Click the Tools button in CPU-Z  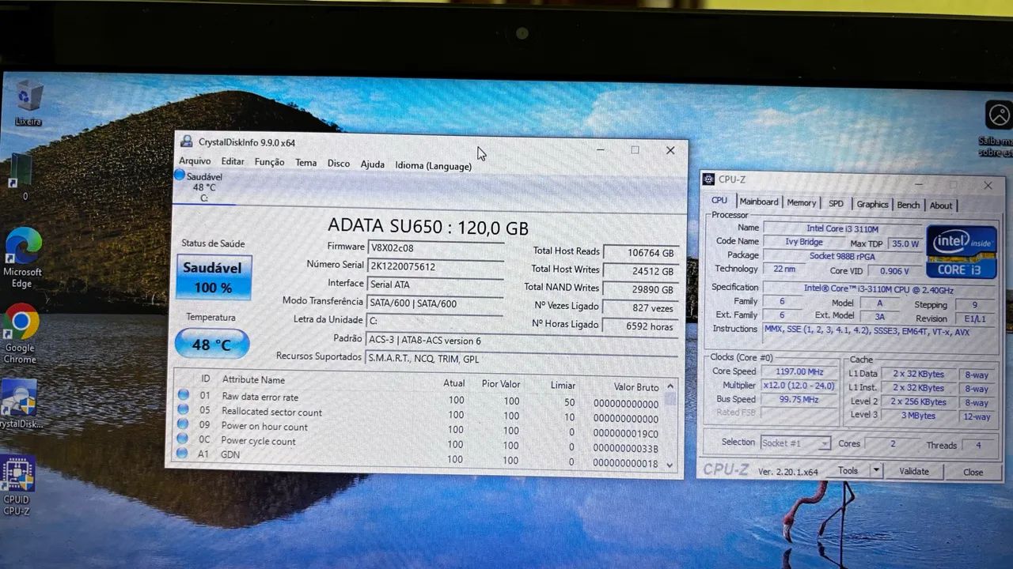[x=848, y=470]
